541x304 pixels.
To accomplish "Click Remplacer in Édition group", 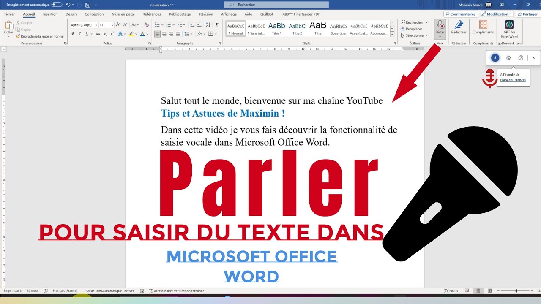I will click(411, 29).
